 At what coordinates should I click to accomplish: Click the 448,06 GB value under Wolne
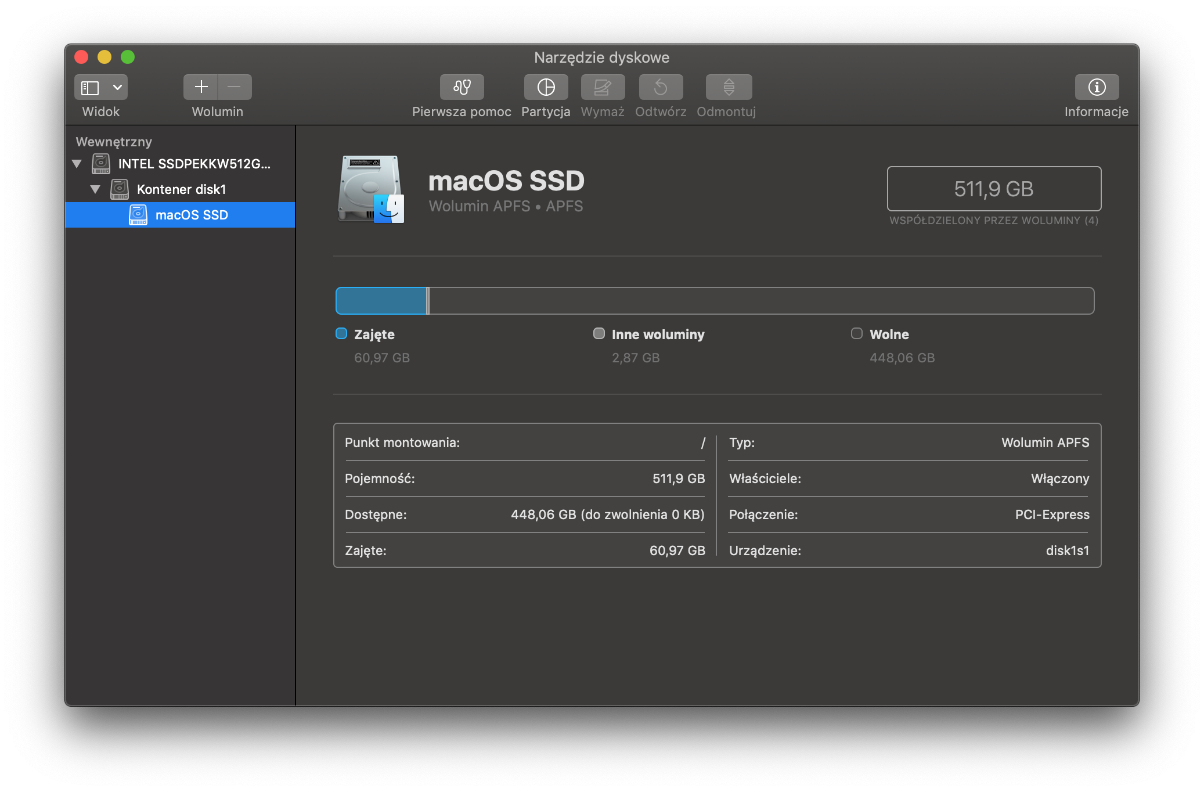click(x=902, y=358)
